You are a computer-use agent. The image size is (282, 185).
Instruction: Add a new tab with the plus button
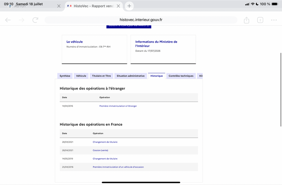(129, 6)
